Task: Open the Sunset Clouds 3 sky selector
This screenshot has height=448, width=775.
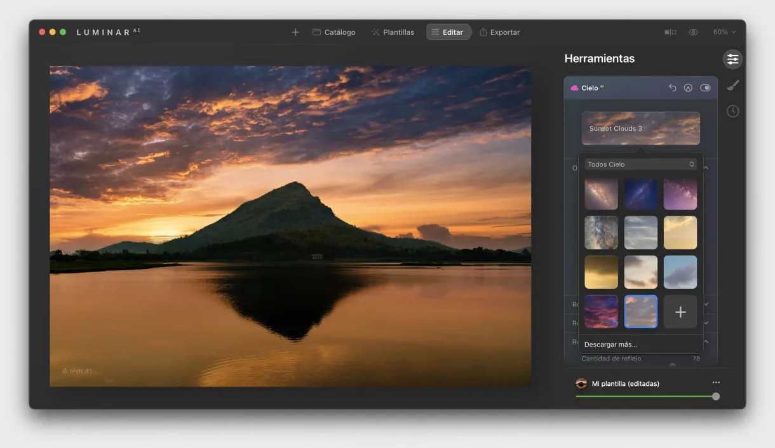Action: point(640,128)
